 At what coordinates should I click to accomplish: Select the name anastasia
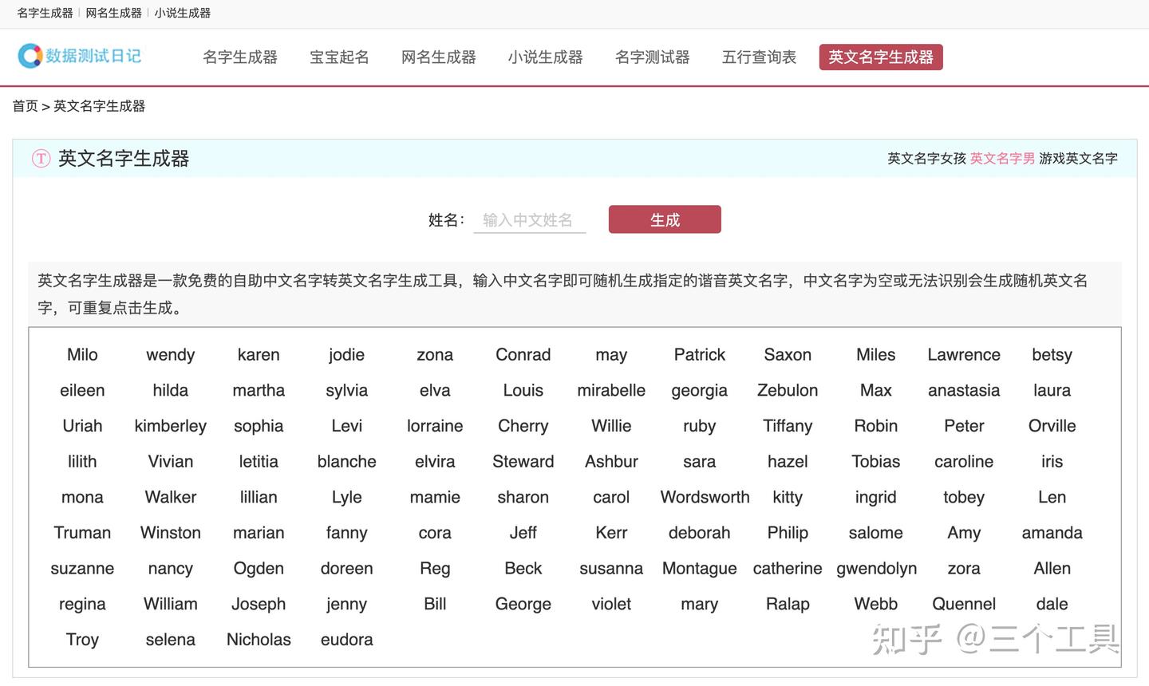(x=964, y=390)
